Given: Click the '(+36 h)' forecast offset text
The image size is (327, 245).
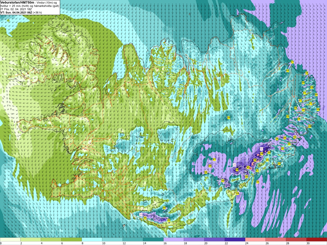Looking at the screenshot, I should (x=37, y=12).
